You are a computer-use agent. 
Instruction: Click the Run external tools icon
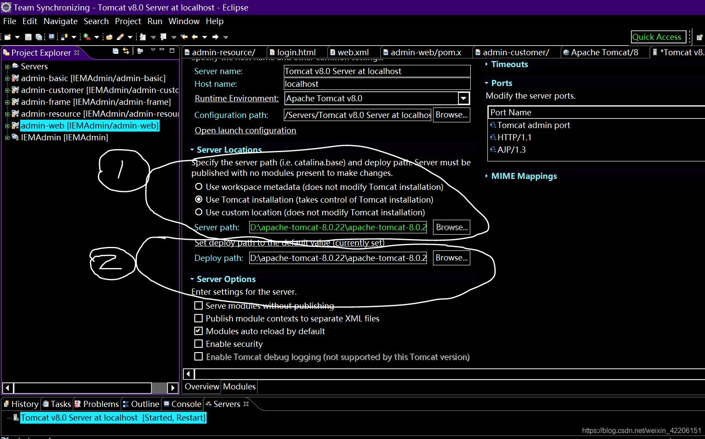click(87, 36)
